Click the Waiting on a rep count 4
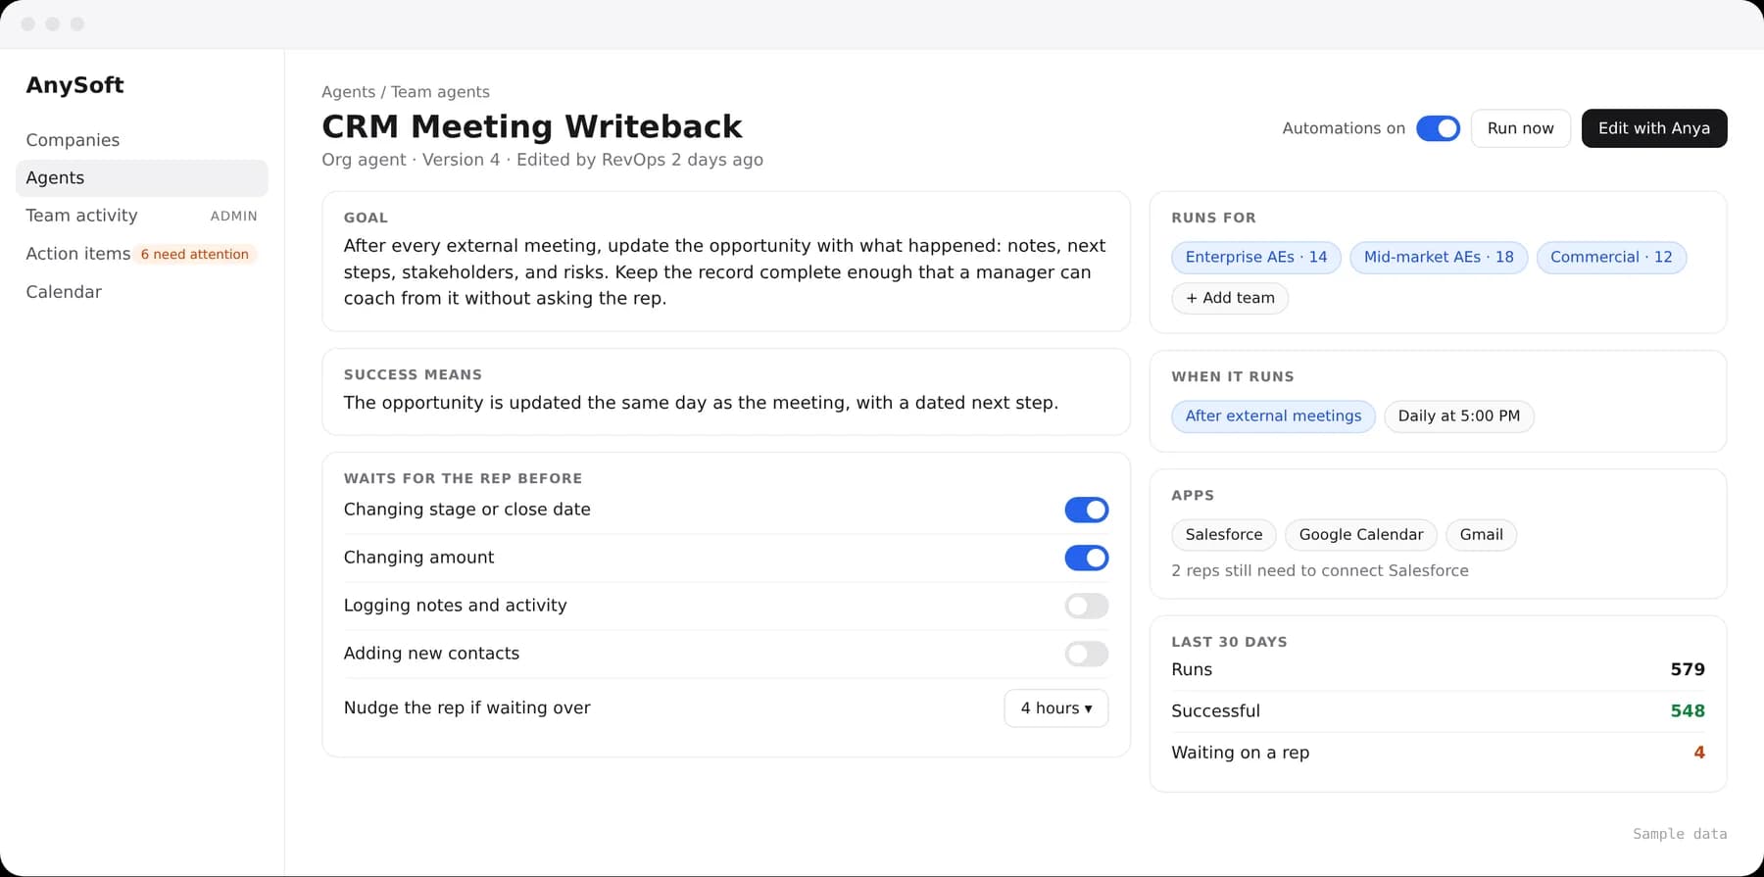Screen dimensions: 1764x877 click(x=1699, y=753)
